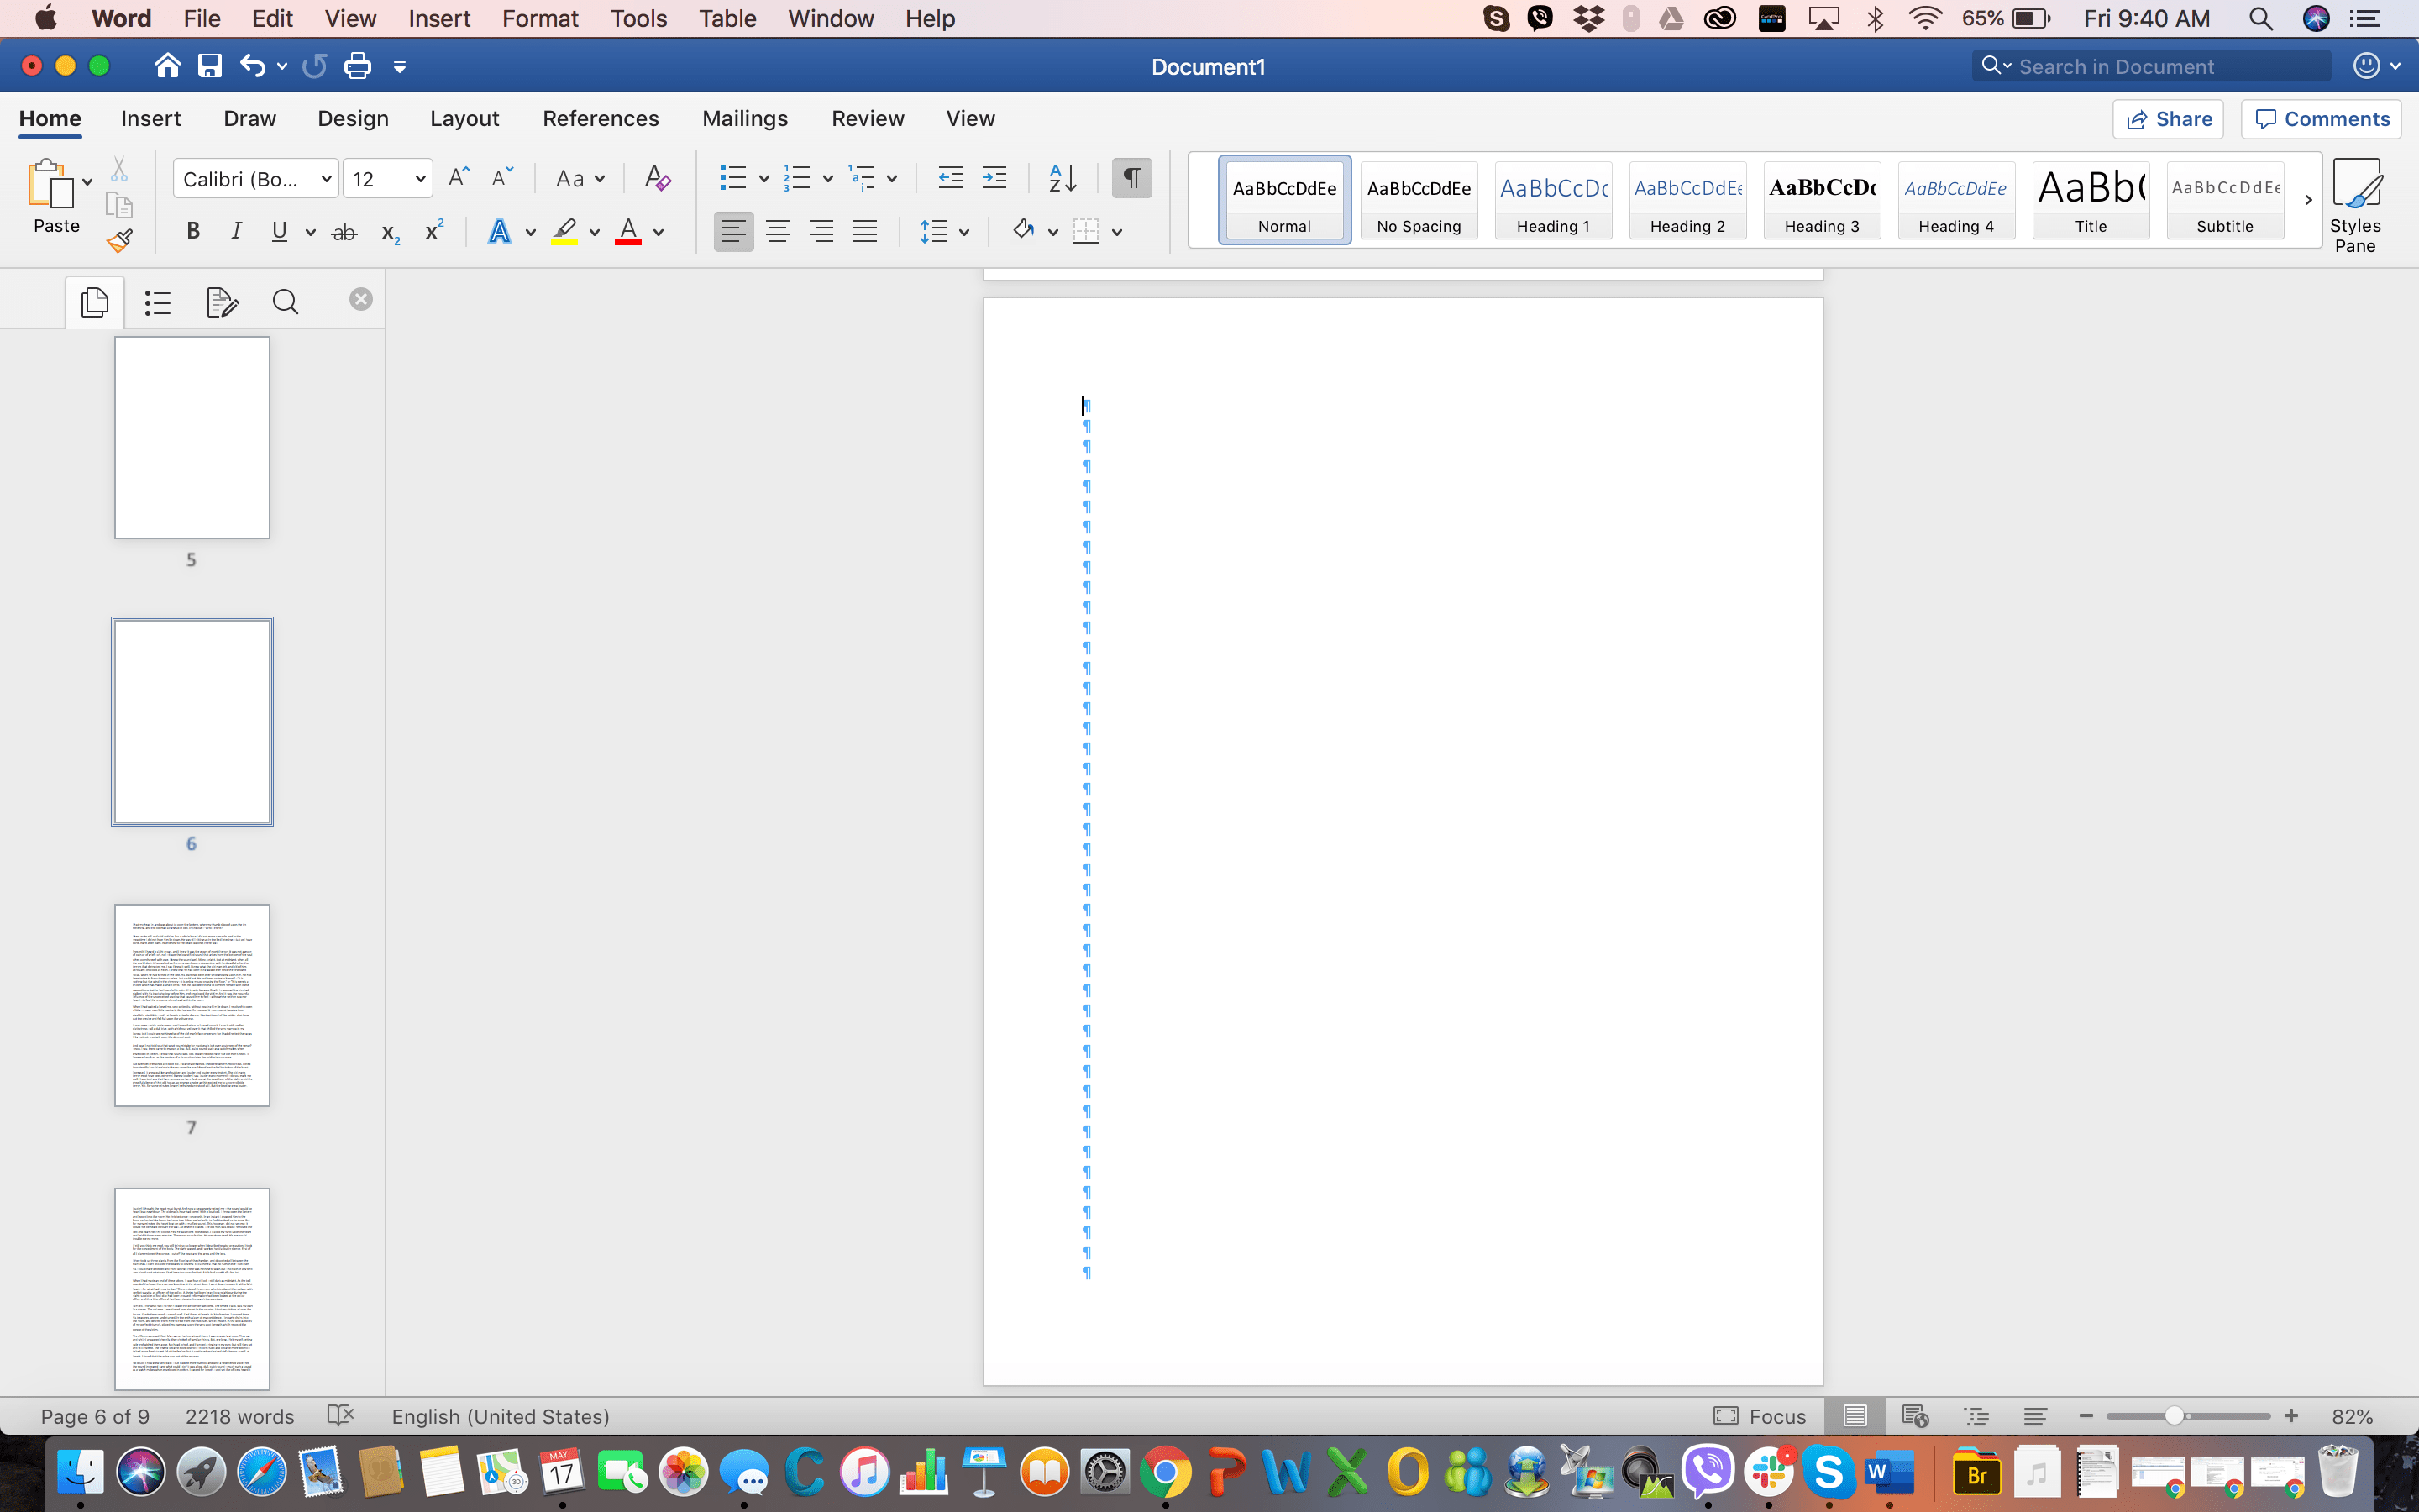The height and width of the screenshot is (1512, 2419).
Task: Open the Styles Pane
Action: (2357, 200)
